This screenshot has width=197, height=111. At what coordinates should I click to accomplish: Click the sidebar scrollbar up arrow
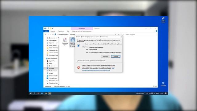58,38
